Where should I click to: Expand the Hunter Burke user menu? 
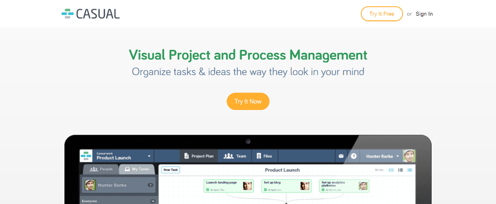tap(382, 156)
